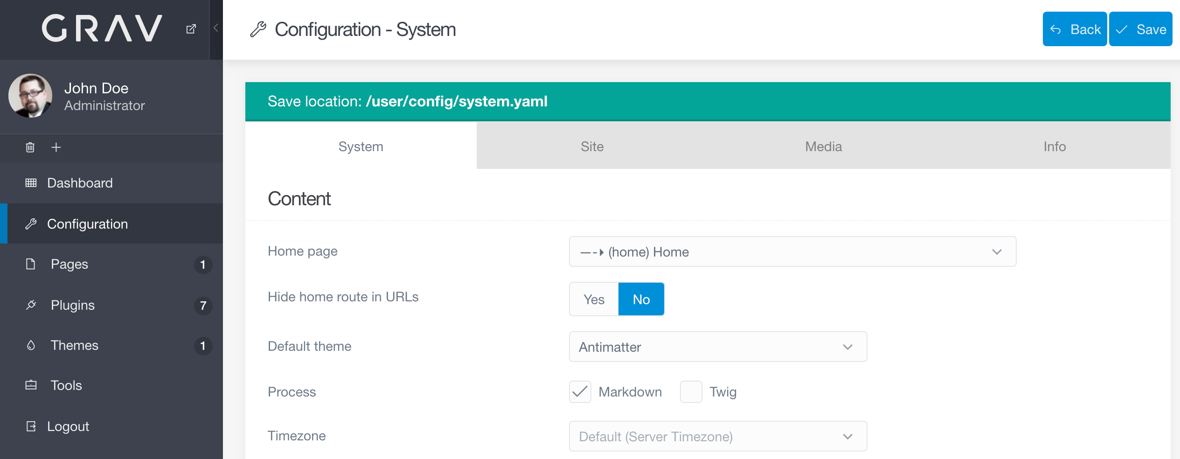The width and height of the screenshot is (1180, 459).
Task: Open the Timezone dropdown
Action: coord(717,436)
